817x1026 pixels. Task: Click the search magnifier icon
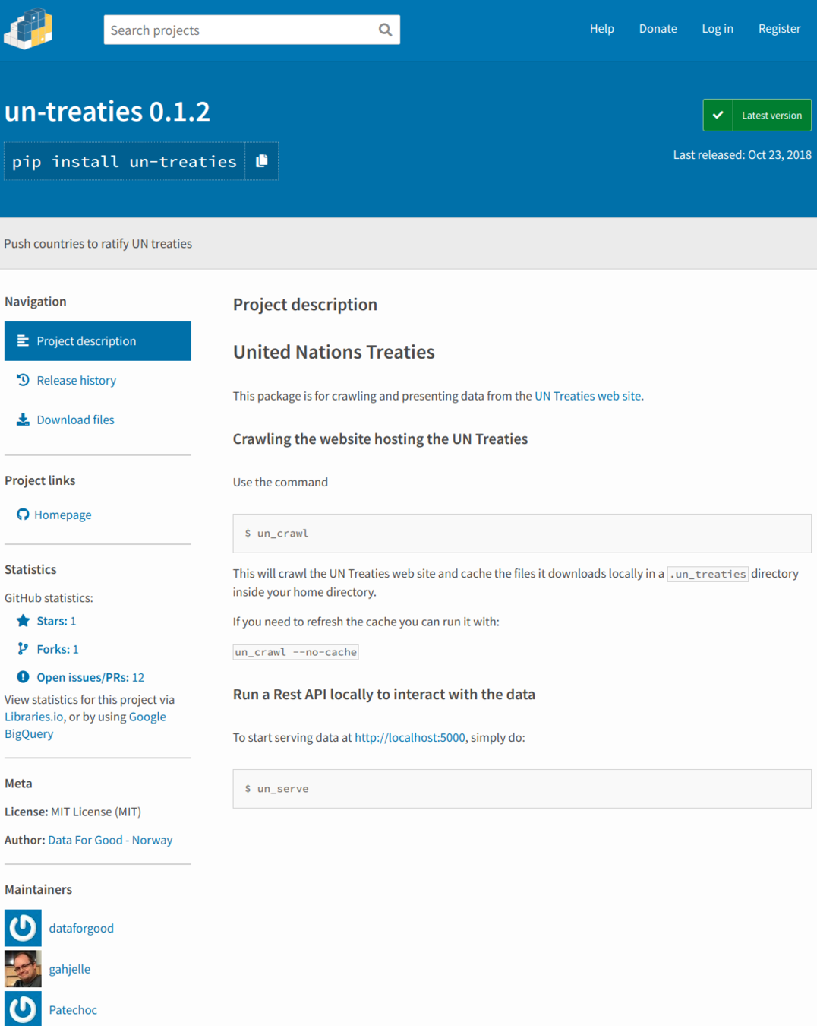(x=385, y=30)
